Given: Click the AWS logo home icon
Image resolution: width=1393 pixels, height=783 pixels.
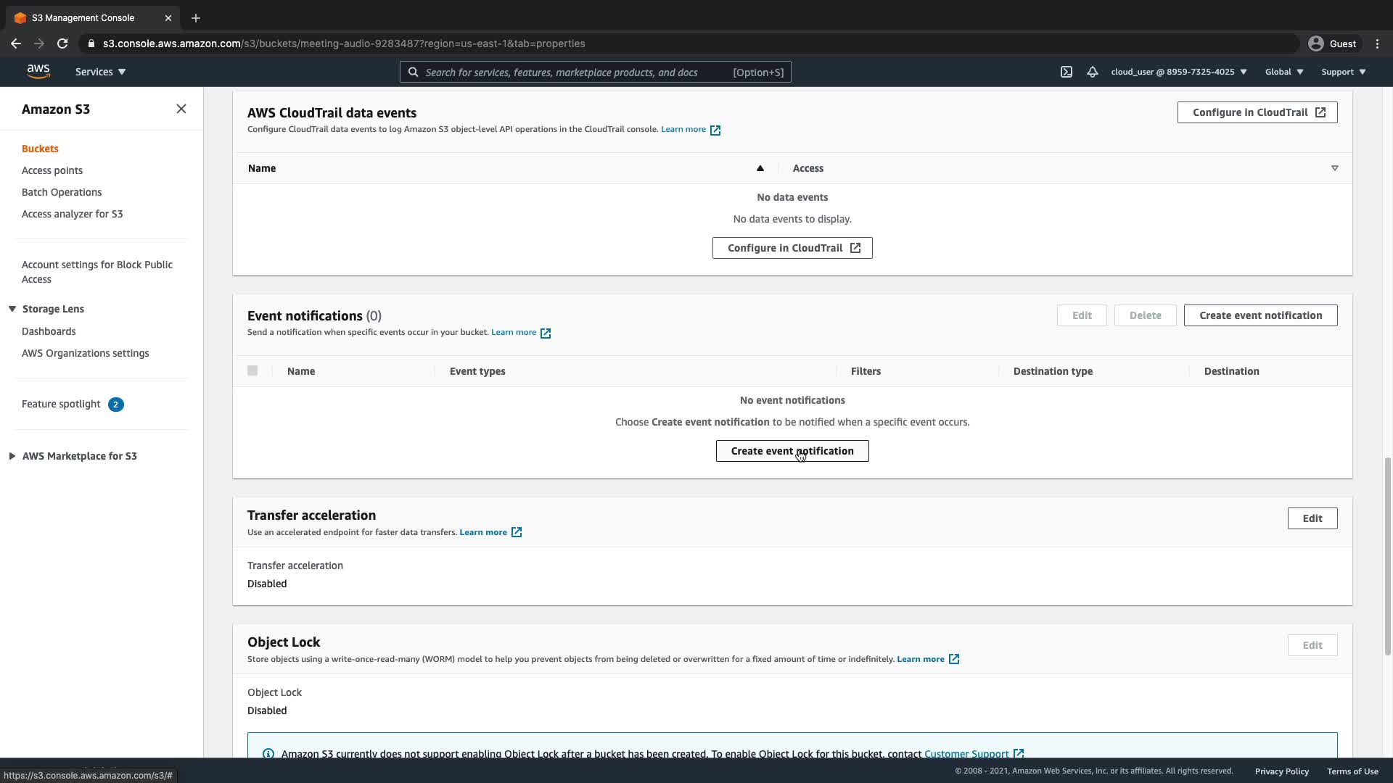Looking at the screenshot, I should pos(38,71).
